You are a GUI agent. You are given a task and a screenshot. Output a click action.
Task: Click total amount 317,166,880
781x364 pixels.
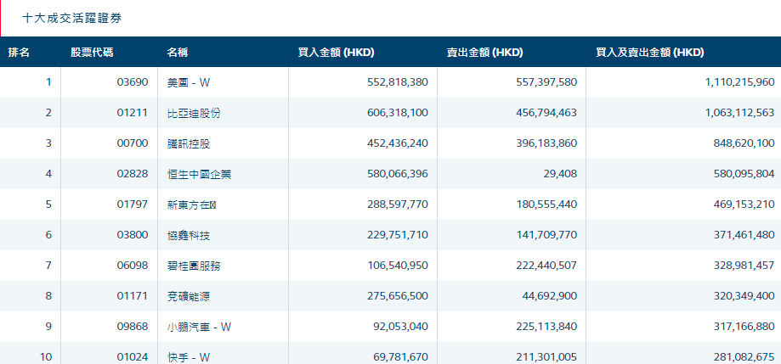tap(744, 327)
